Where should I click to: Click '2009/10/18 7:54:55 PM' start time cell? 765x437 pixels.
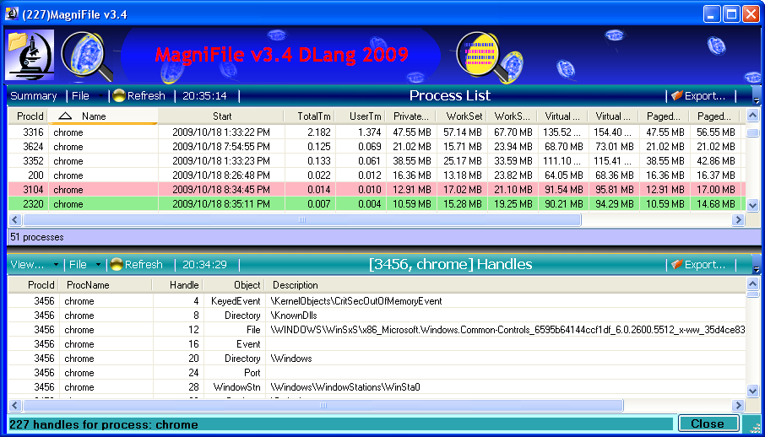pyautogui.click(x=221, y=146)
